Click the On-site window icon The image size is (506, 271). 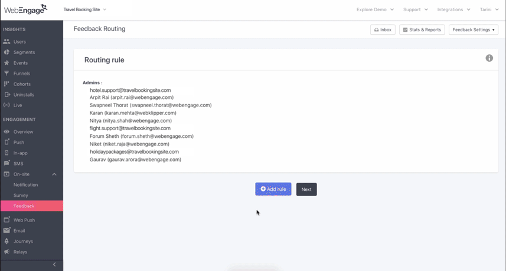pyautogui.click(x=6, y=174)
